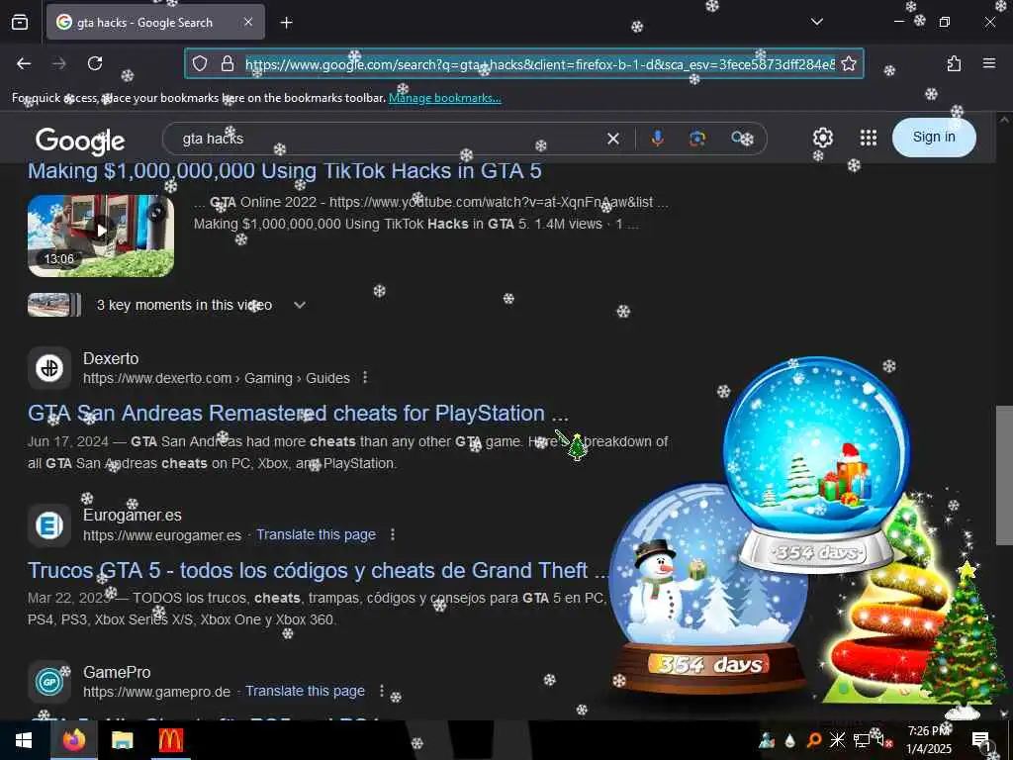
Task: Open the taskbar clock showing 7:26 PM
Action: point(929,740)
